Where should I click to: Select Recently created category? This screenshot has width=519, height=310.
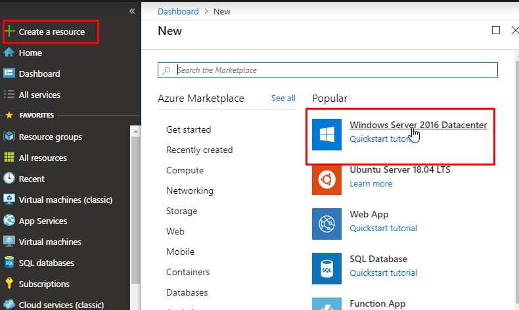(200, 150)
